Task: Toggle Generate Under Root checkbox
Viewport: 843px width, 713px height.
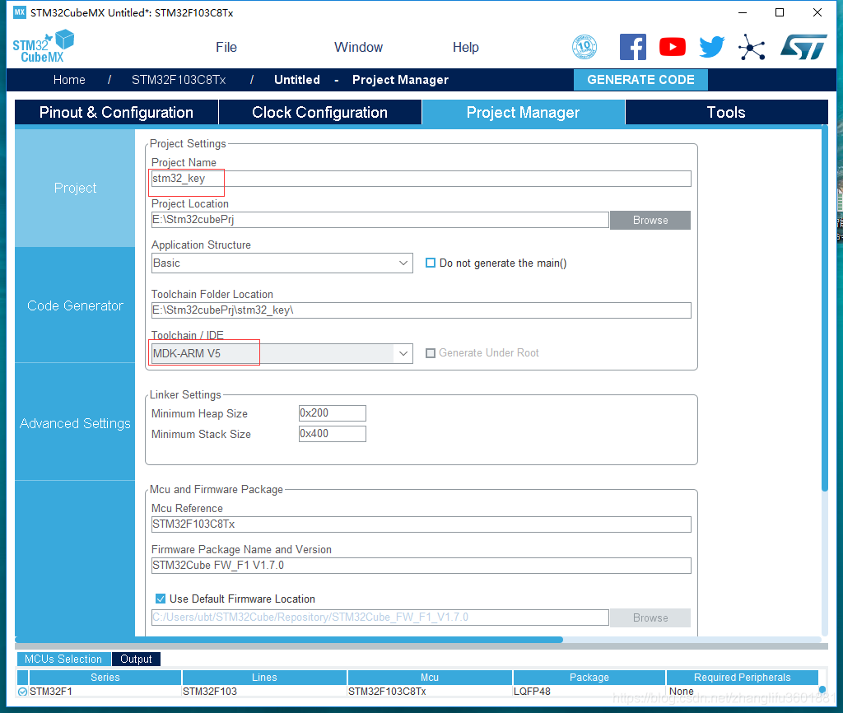Action: [x=430, y=353]
